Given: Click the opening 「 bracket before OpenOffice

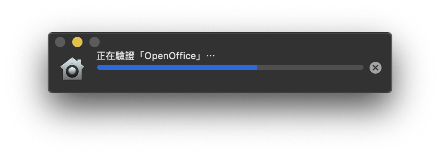Looking at the screenshot, I should tap(140, 55).
